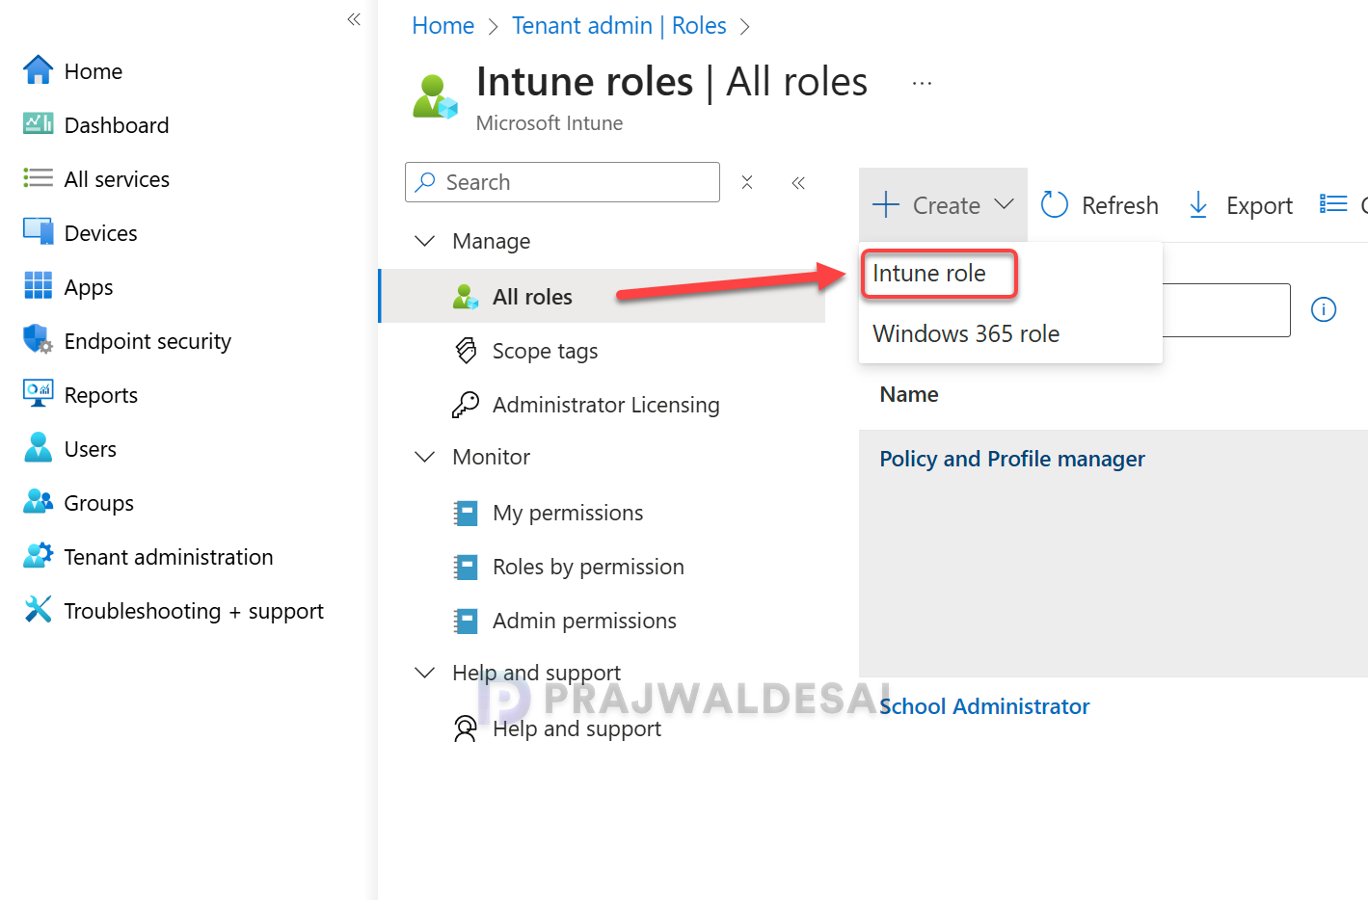Screen dimensions: 1368x900
Task: Sort by the Name column header
Action: coord(909,394)
